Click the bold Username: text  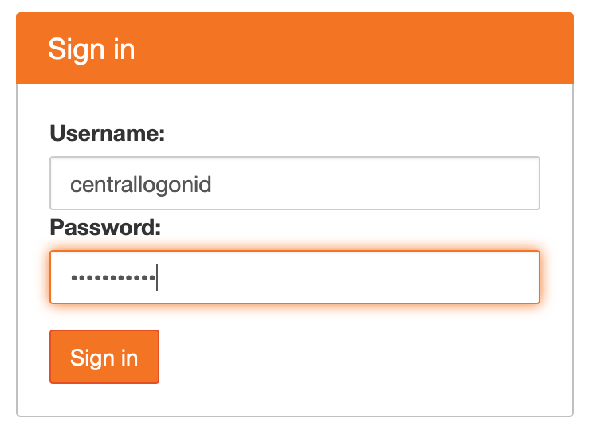coord(107,133)
